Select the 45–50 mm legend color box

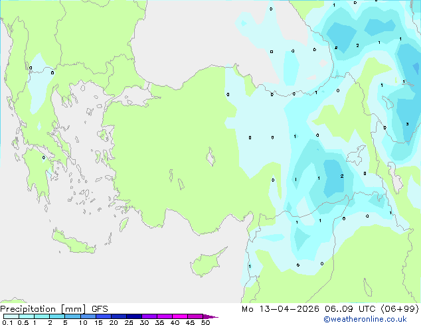[195, 316]
